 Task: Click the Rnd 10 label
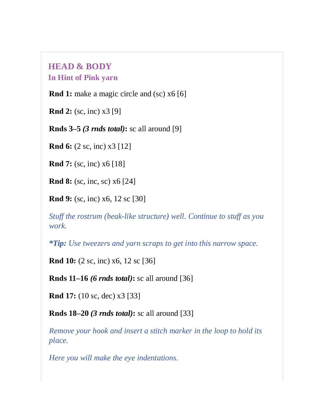(62, 261)
